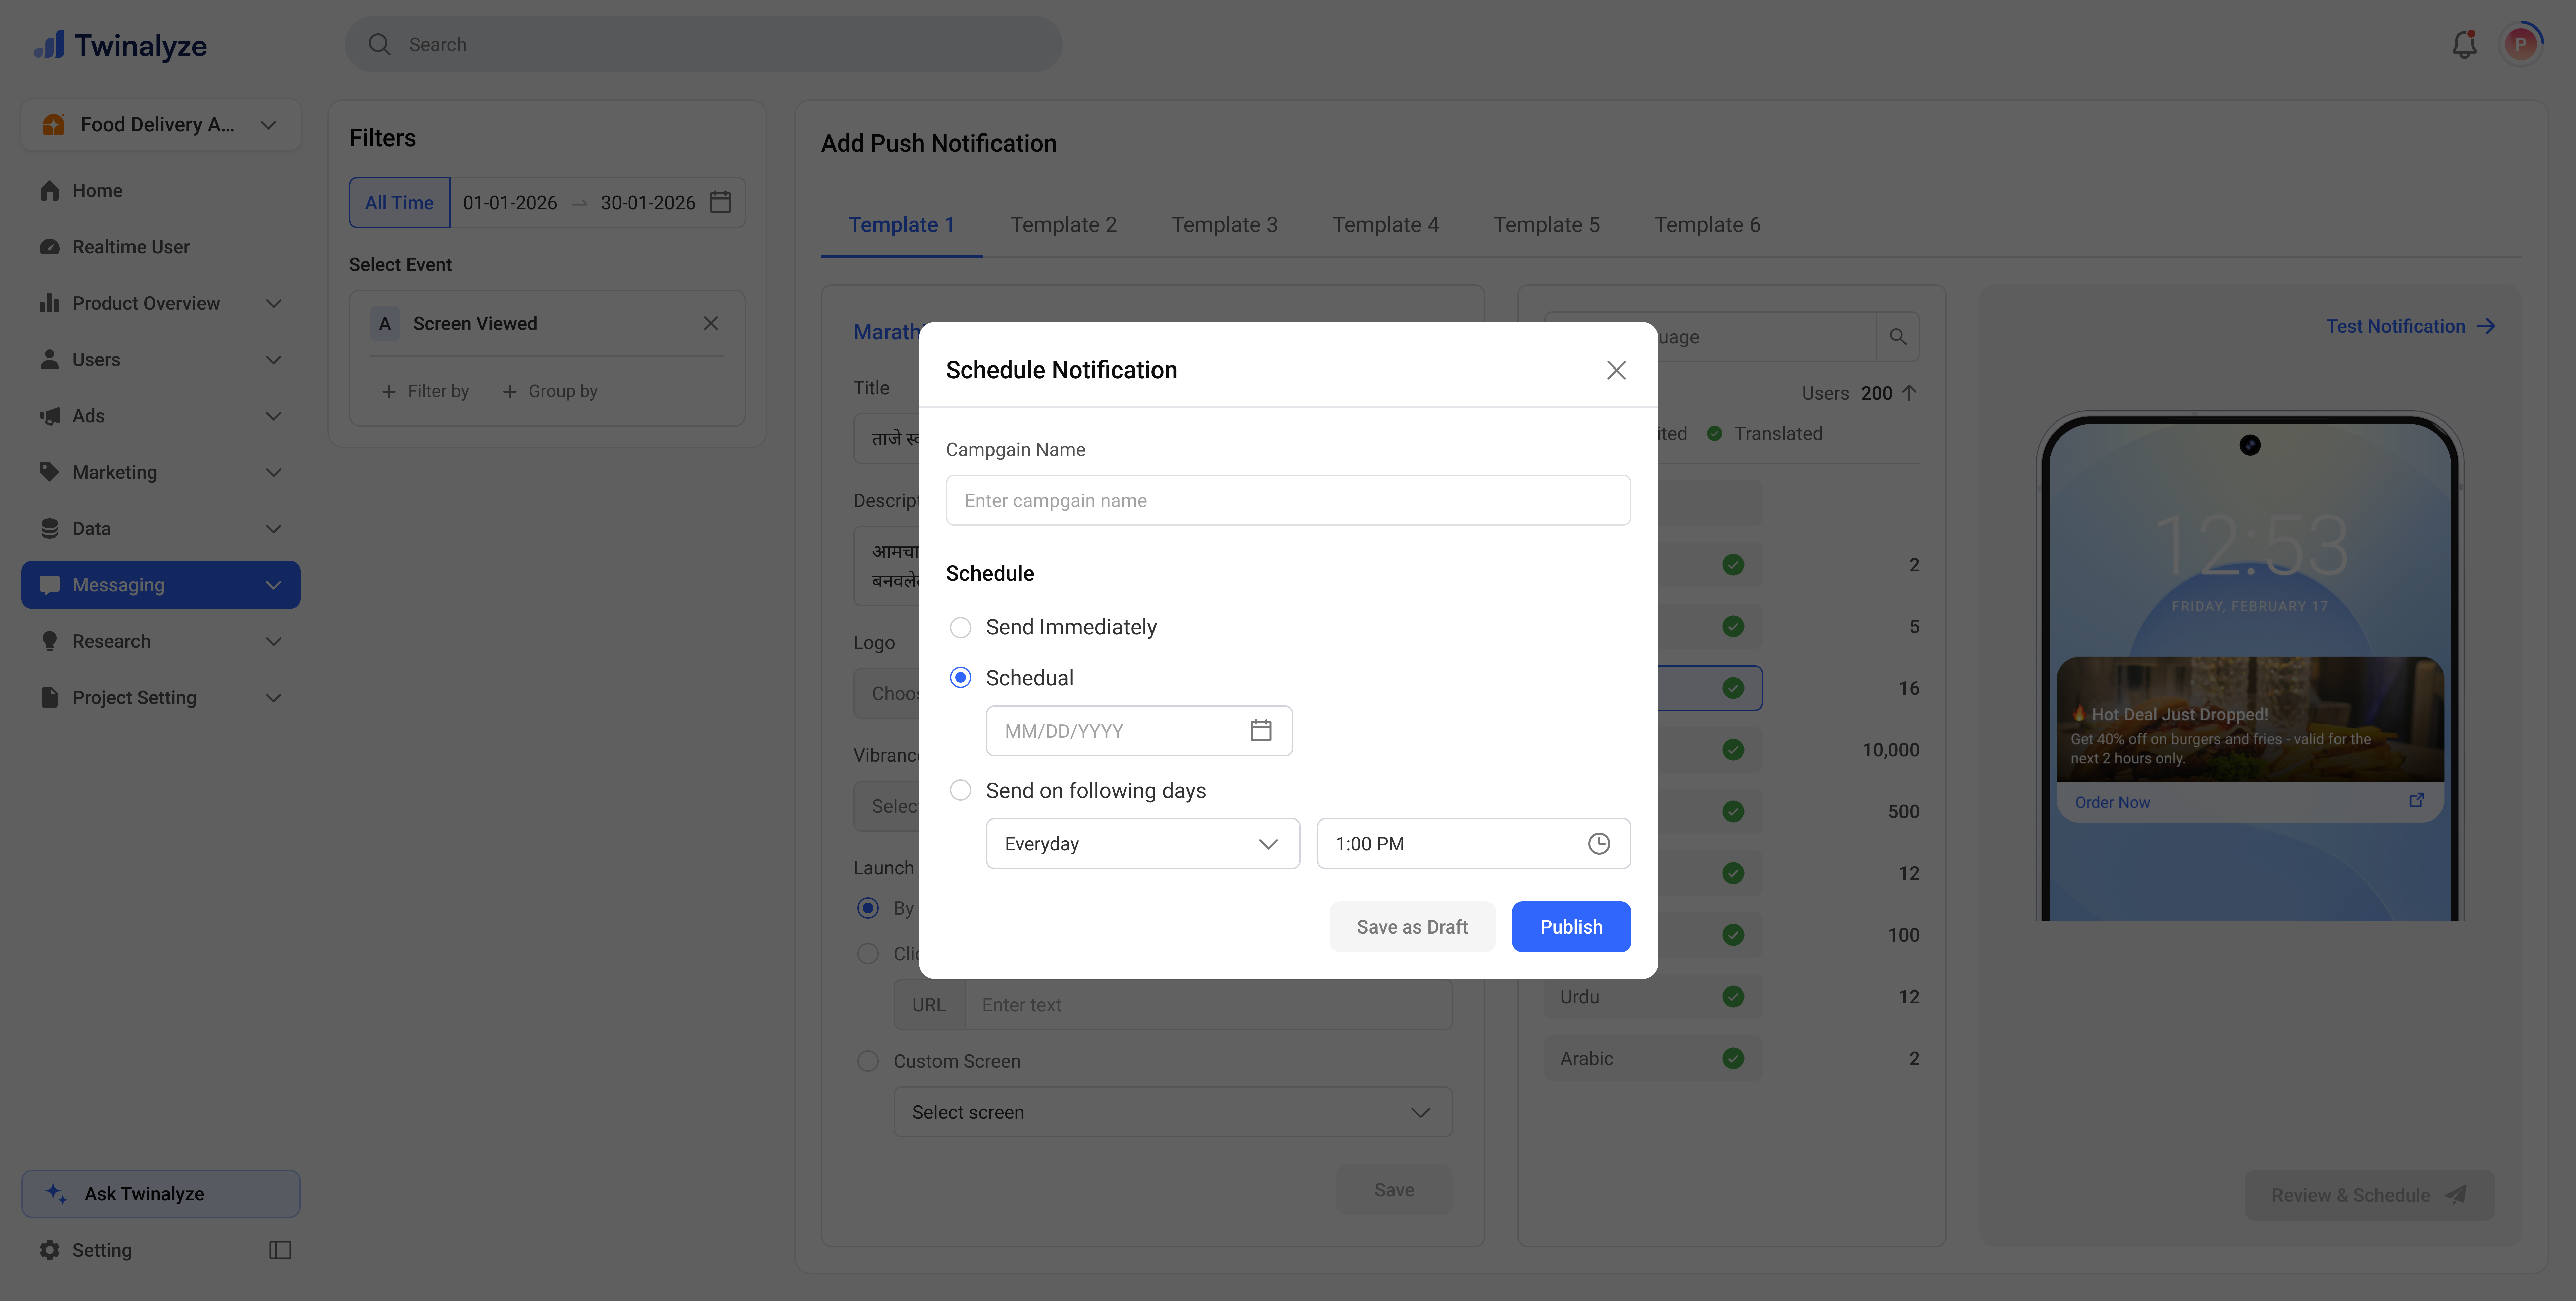The height and width of the screenshot is (1301, 2576).
Task: Toggle the sidebar collapse panel icon
Action: point(280,1250)
